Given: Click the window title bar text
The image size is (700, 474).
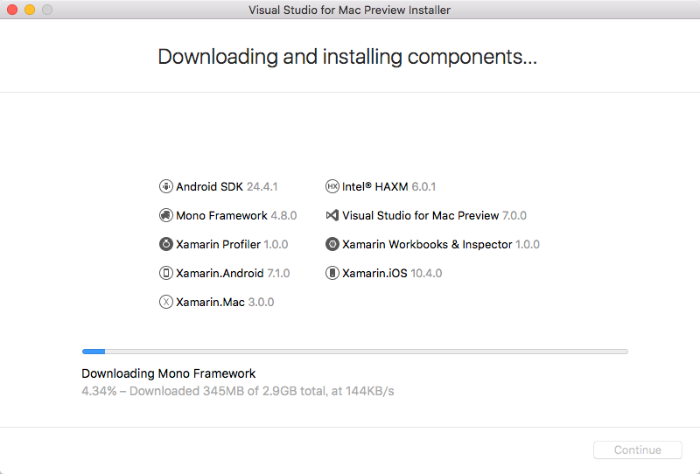Looking at the screenshot, I should [349, 10].
